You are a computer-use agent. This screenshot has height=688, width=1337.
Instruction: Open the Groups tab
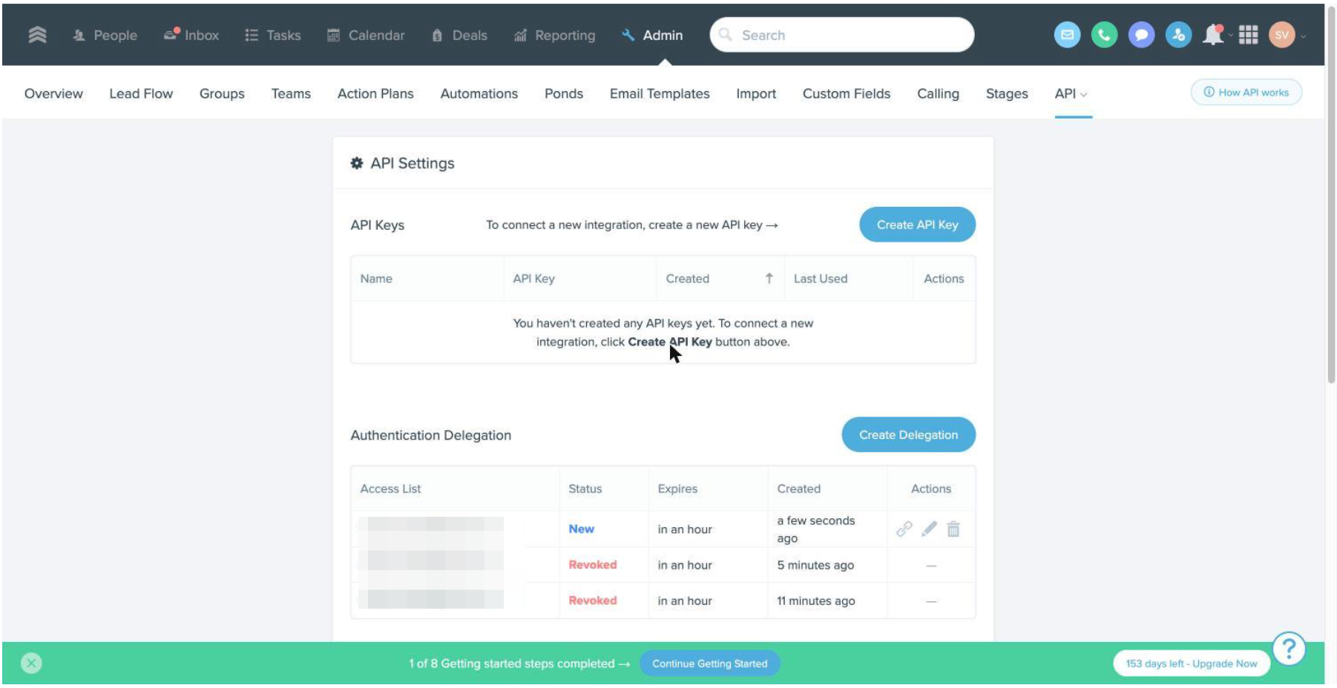[222, 93]
